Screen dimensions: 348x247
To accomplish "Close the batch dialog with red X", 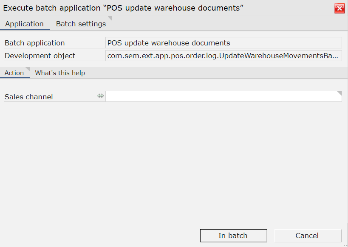I will click(x=340, y=8).
